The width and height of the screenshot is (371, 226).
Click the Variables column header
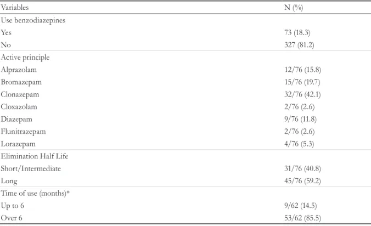pos(15,8)
